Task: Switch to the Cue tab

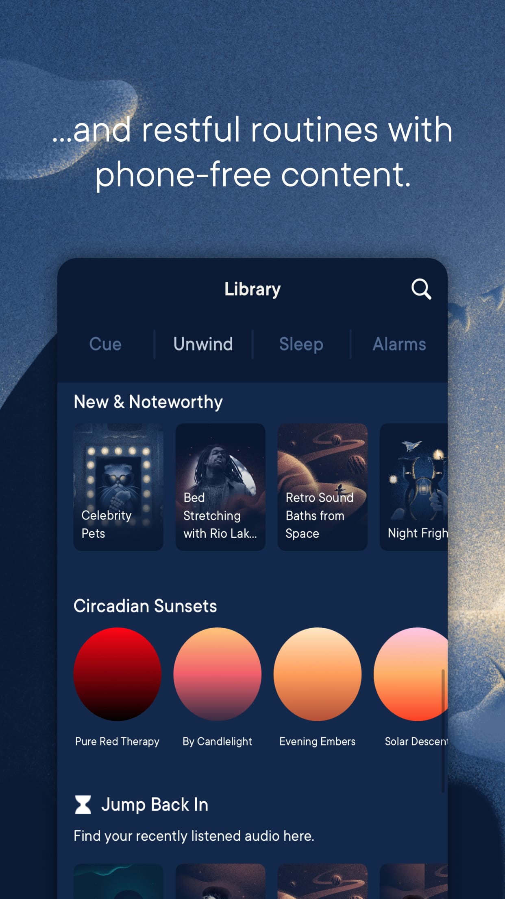Action: coord(105,344)
